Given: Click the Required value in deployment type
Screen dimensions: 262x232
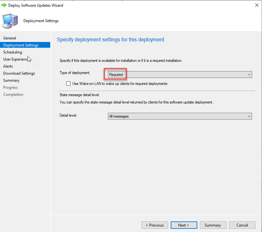Looking at the screenshot, I should tap(116, 75).
